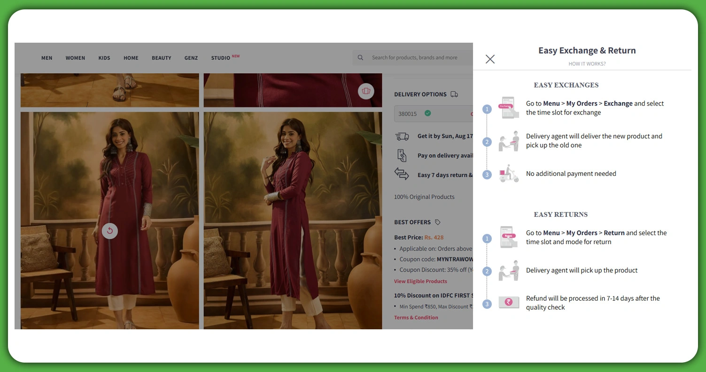Click the delivery agent handover icon in Easy Returns
The width and height of the screenshot is (706, 372).
[x=509, y=270]
